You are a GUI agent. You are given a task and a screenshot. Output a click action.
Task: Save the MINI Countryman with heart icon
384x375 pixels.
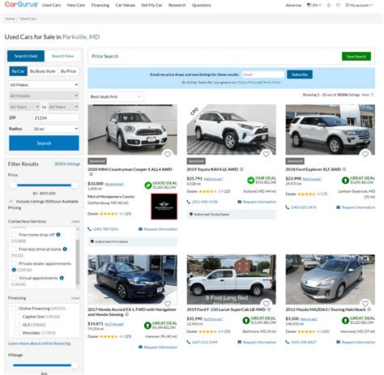(x=168, y=154)
